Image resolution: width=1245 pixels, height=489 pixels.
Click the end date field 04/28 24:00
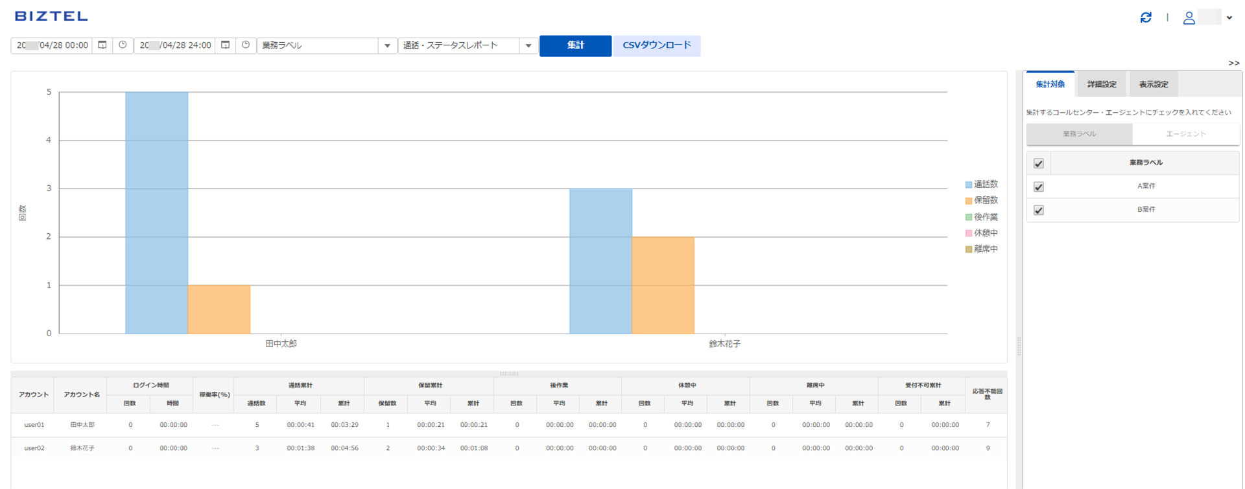tap(175, 45)
